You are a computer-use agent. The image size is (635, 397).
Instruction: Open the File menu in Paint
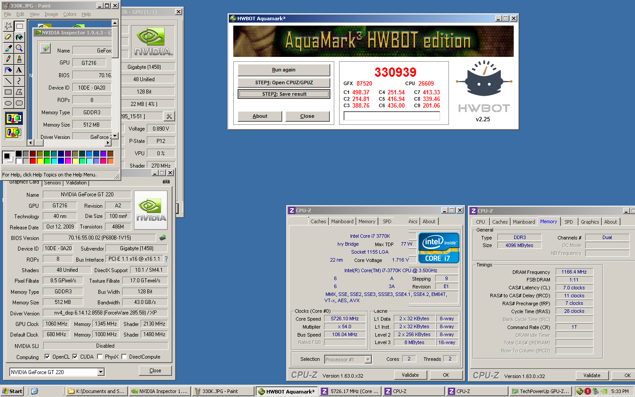[x=7, y=14]
